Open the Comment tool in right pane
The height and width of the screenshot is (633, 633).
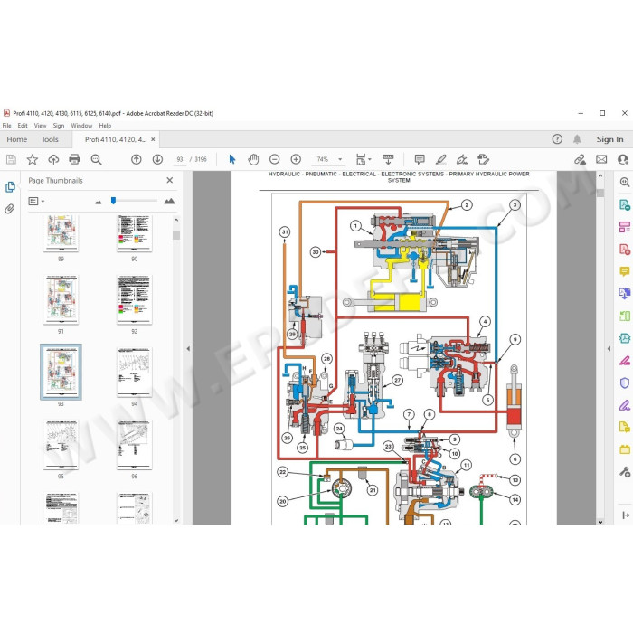(x=625, y=271)
